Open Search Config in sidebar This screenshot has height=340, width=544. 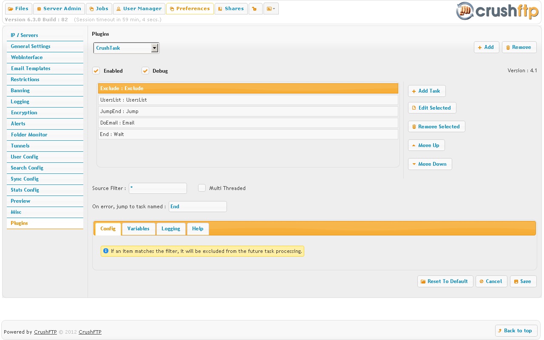click(45, 168)
